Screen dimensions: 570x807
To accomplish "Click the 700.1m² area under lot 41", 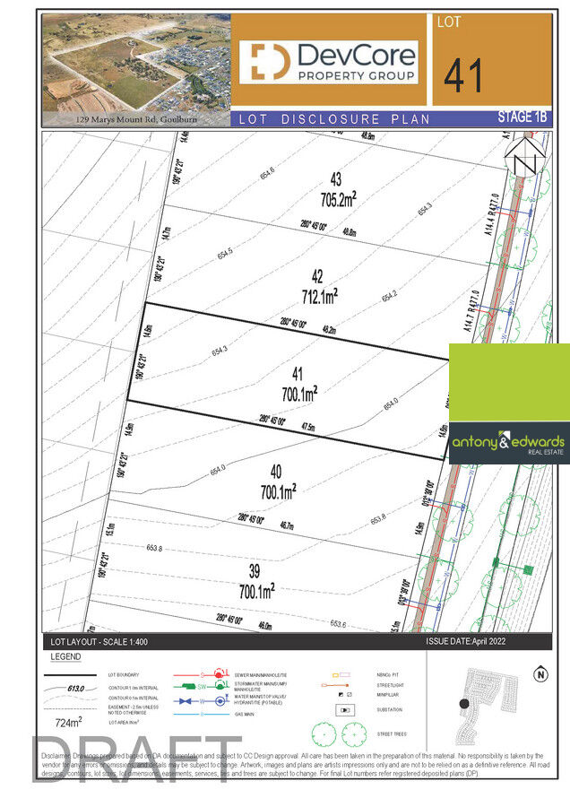I will click(x=299, y=394).
